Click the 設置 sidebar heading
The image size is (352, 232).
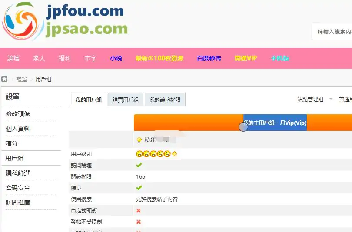13,97
